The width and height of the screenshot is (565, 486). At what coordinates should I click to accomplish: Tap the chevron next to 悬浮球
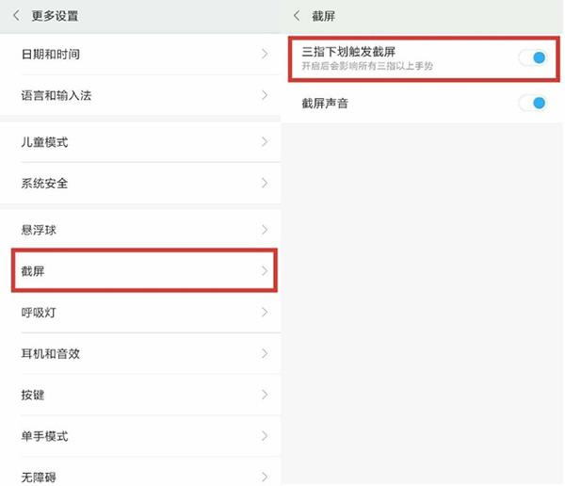[x=265, y=230]
